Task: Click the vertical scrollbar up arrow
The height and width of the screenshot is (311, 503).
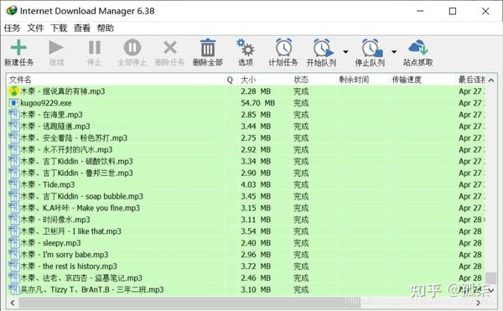Action: (x=490, y=80)
